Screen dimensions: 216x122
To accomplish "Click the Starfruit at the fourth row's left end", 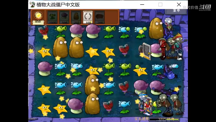I will click(44, 90).
